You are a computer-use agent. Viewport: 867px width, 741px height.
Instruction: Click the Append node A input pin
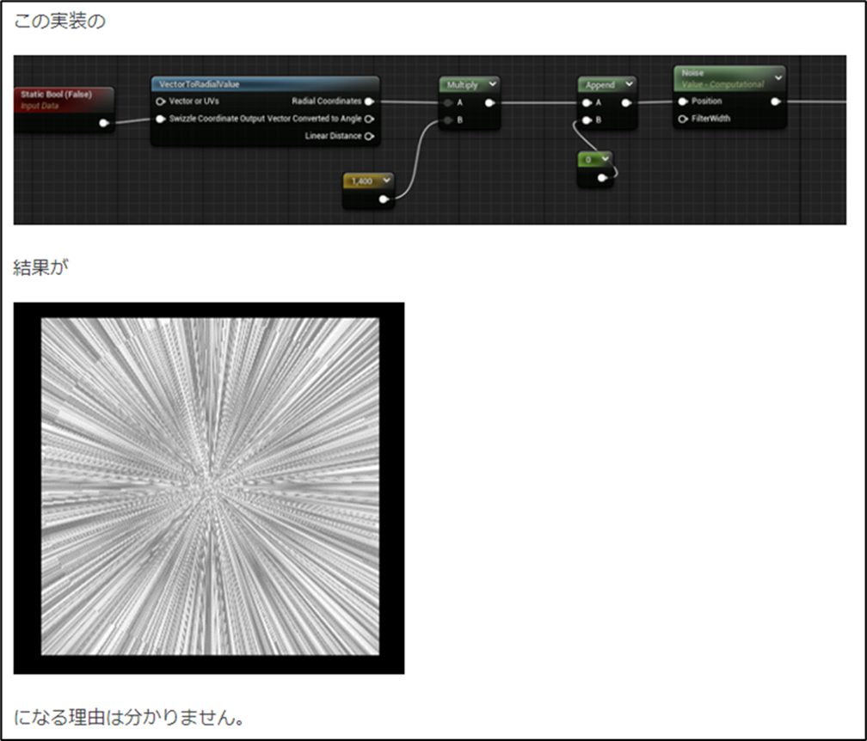click(x=587, y=103)
